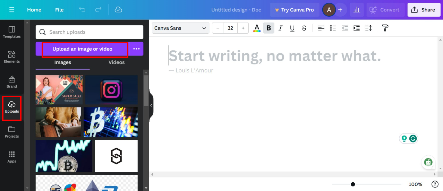The height and width of the screenshot is (191, 443).
Task: Select the Bitcoin coin neon graph image
Action: pos(64,156)
